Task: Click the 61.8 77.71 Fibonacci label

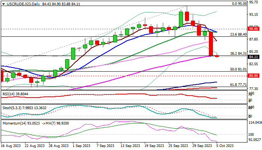Action: [237, 85]
